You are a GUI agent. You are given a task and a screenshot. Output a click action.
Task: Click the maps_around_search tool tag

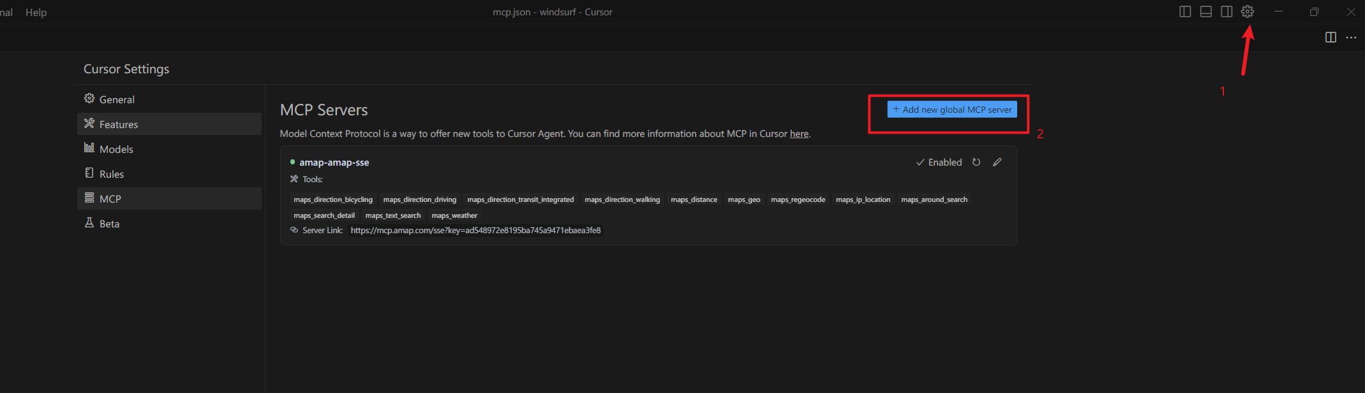[x=934, y=199]
